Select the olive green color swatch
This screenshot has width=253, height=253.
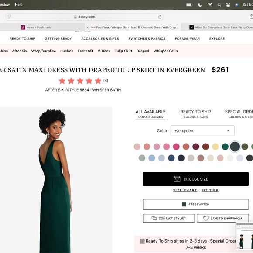pyautogui.click(x=245, y=147)
